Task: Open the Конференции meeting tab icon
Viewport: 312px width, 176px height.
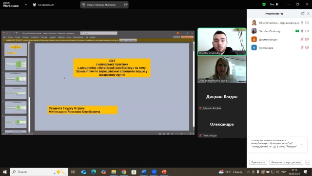Action: coord(35,4)
